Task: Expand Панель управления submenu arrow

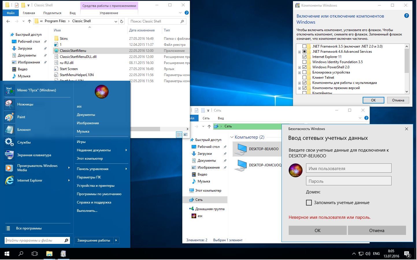Action: click(126, 169)
